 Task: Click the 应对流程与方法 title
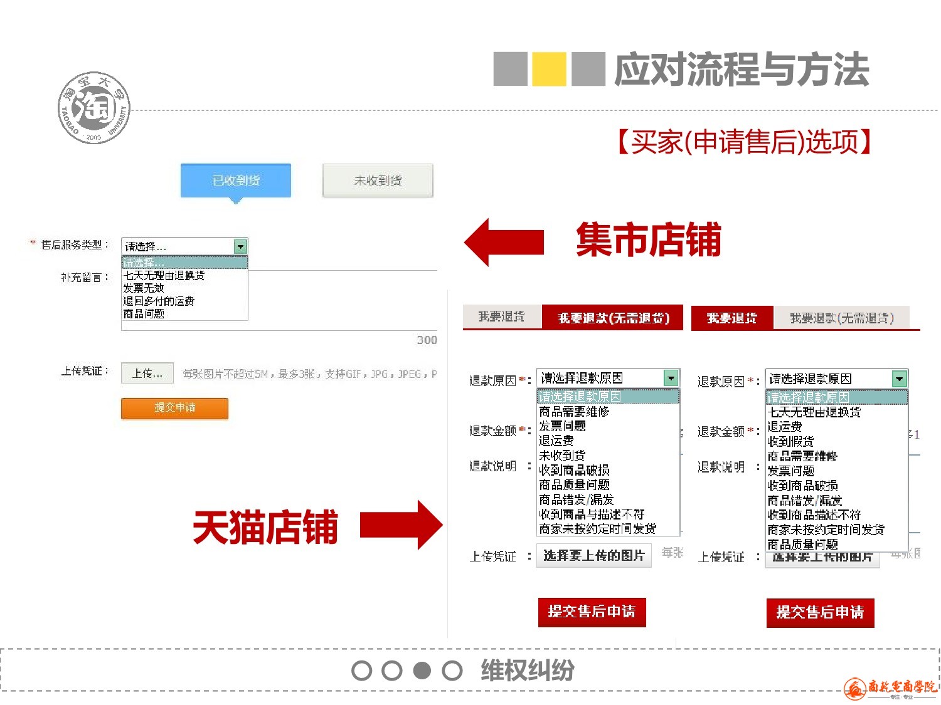tap(742, 69)
